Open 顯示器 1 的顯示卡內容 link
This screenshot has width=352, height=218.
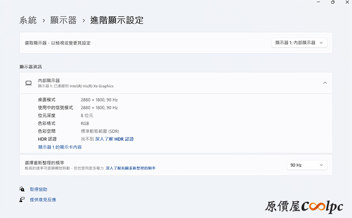[x=60, y=147]
